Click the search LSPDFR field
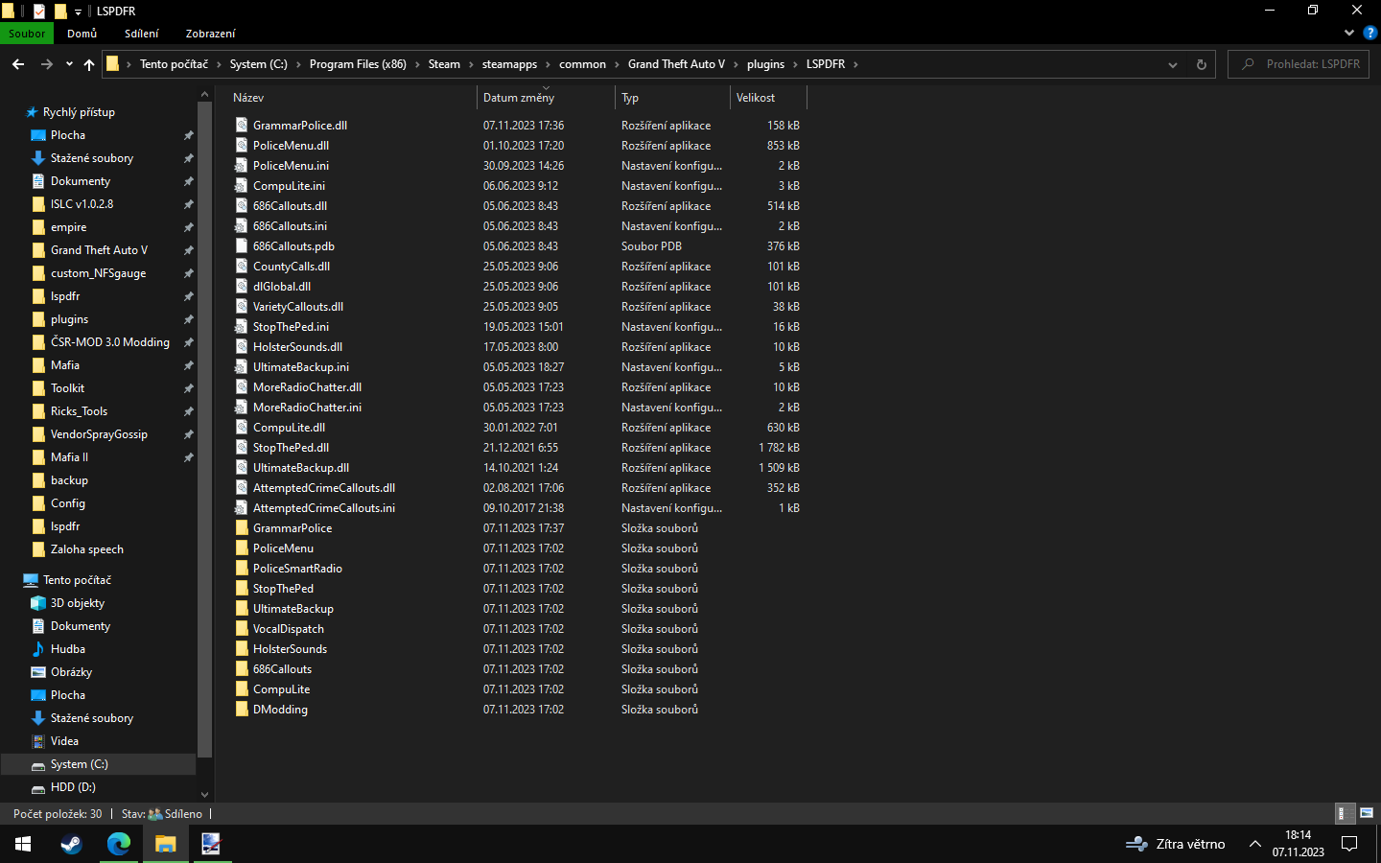The image size is (1381, 863). tap(1299, 64)
